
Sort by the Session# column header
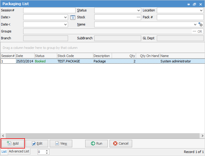(8, 56)
